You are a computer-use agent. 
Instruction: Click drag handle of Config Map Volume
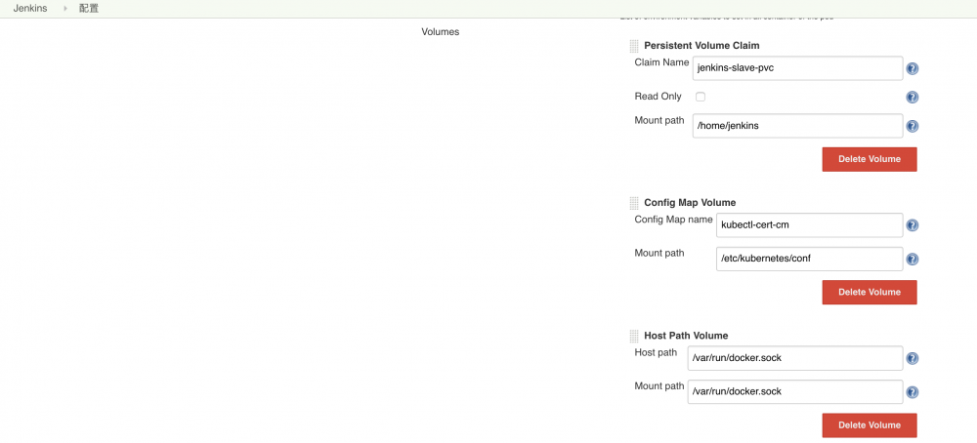(634, 203)
